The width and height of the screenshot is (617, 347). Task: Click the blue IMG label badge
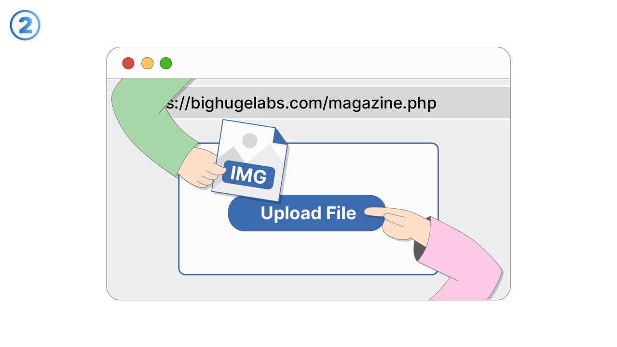[x=248, y=174]
